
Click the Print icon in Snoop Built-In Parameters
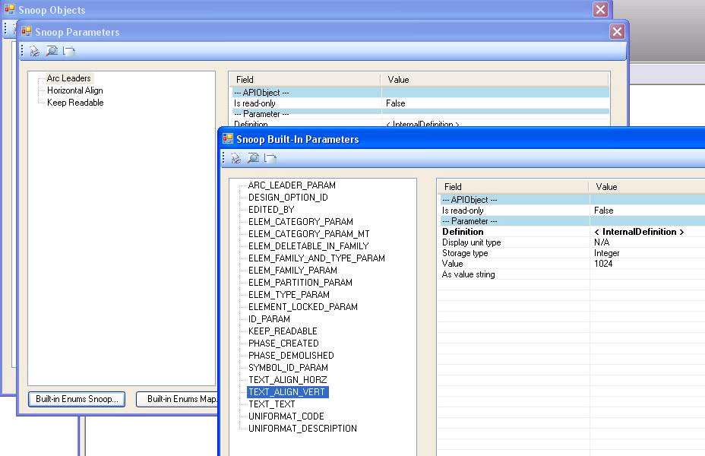236,158
